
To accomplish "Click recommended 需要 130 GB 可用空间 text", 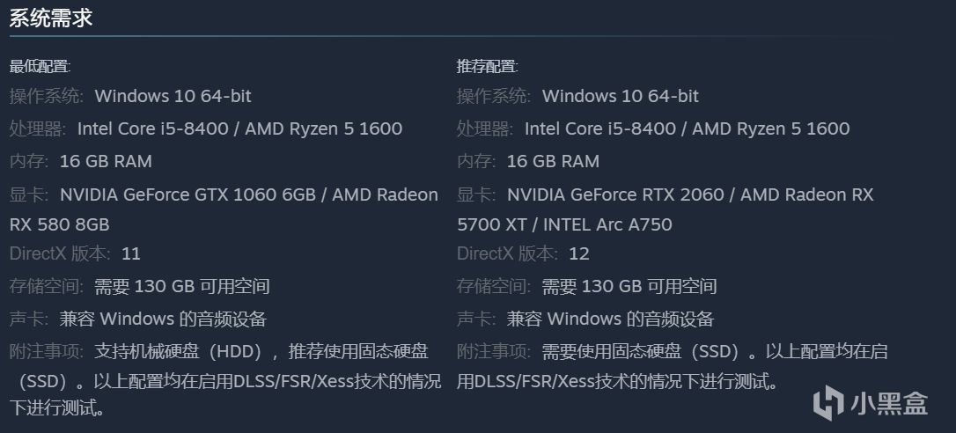I will pos(629,286).
